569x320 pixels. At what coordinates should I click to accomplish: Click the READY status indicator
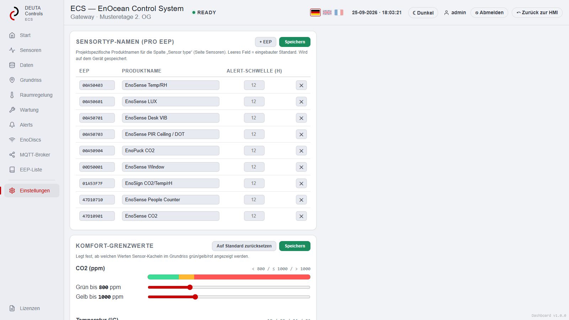204,12
